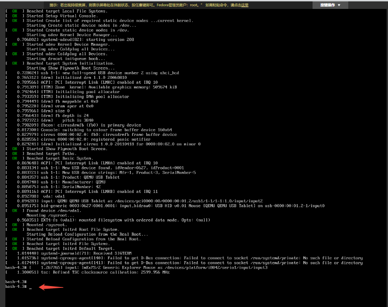Click the line 'Starting dracut initqueue hook...'
The width and height of the screenshot is (388, 307).
[x=66, y=58]
